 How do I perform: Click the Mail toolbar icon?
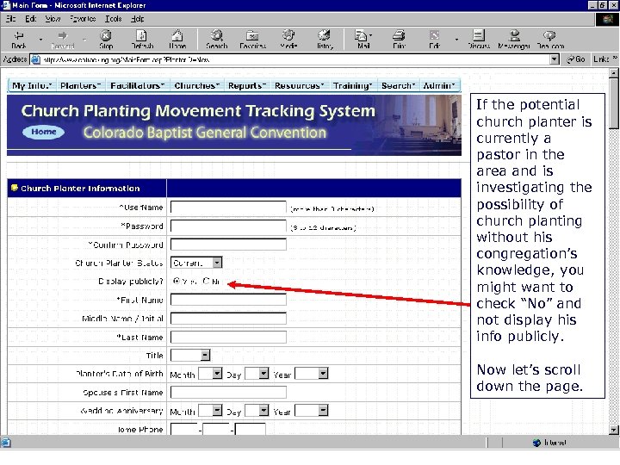point(361,35)
